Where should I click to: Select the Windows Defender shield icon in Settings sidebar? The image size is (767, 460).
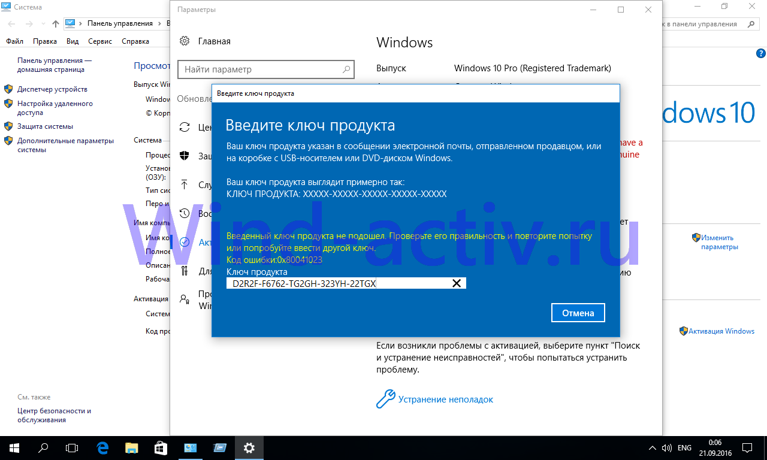point(185,156)
